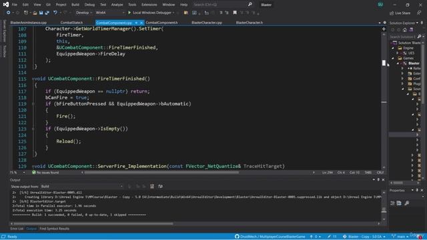
Task: Collapse the Engine folder in Solution Explorer
Action: pos(393,48)
